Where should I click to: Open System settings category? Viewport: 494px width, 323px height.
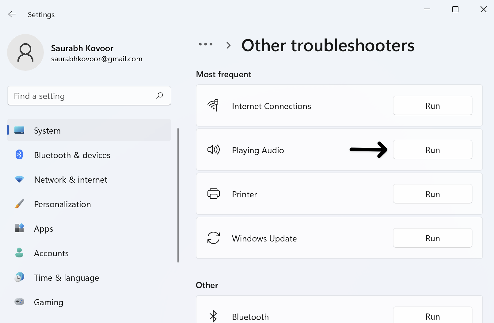pyautogui.click(x=89, y=130)
